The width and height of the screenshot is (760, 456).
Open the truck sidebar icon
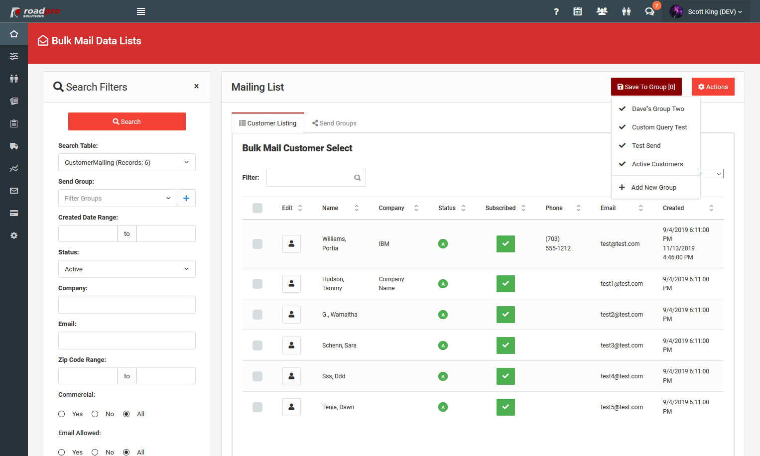14,146
